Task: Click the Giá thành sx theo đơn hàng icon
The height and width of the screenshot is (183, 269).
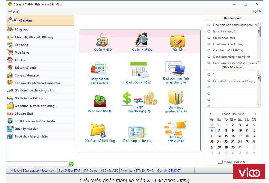Action: pyautogui.click(x=10, y=106)
